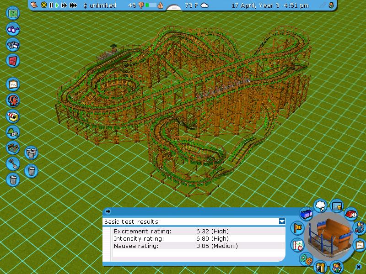Set game to fastest triple-arrow speed
The height and width of the screenshot is (274, 366).
click(73, 5)
